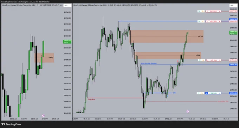Select the 'Stop Run' red text label
This screenshot has width=239, height=128.
click(x=91, y=100)
